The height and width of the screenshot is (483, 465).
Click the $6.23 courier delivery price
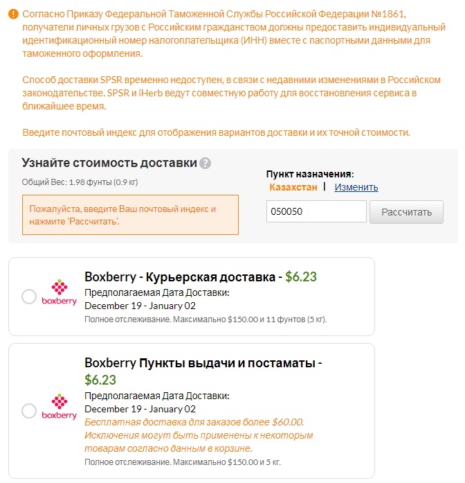[301, 277]
